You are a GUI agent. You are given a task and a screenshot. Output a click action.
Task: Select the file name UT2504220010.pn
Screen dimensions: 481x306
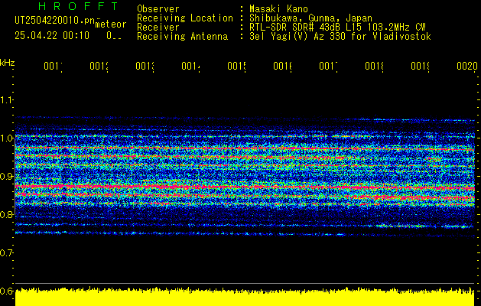pyautogui.click(x=55, y=21)
